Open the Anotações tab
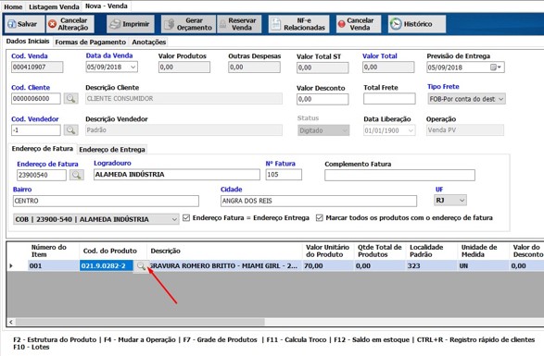Image resolution: width=544 pixels, height=356 pixels. (149, 43)
